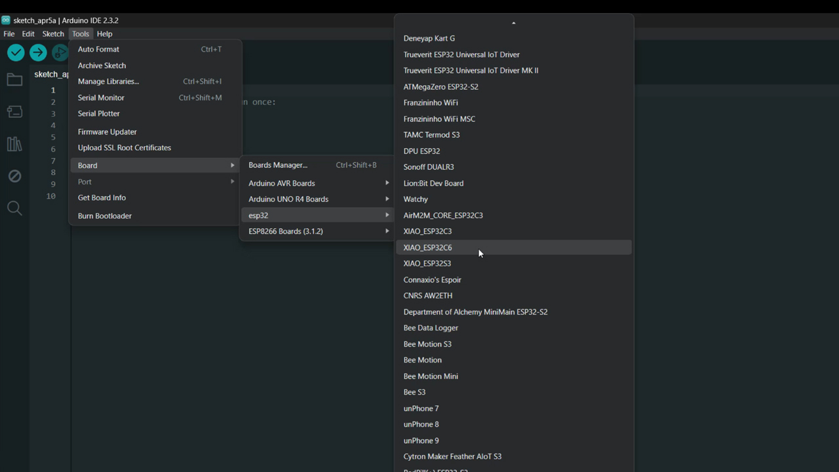Select Trueverit ESP32 Universal IoT Driver MK II
839x472 pixels.
[514, 71]
